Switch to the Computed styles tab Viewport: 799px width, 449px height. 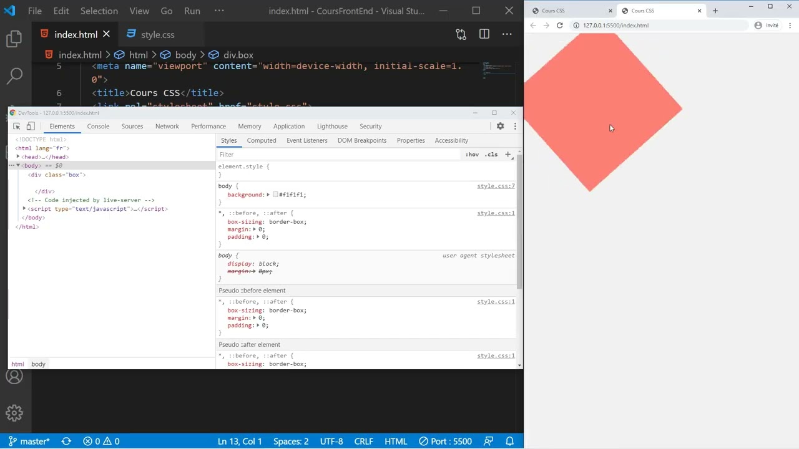tap(262, 140)
